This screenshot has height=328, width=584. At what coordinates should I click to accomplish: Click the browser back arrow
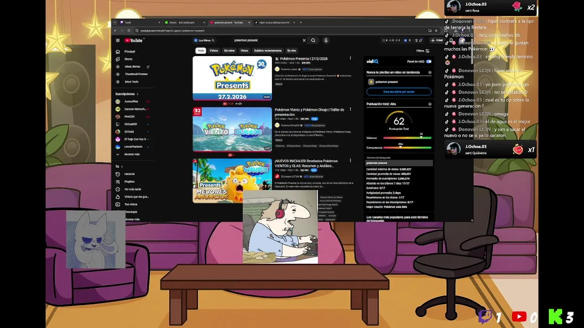point(115,31)
